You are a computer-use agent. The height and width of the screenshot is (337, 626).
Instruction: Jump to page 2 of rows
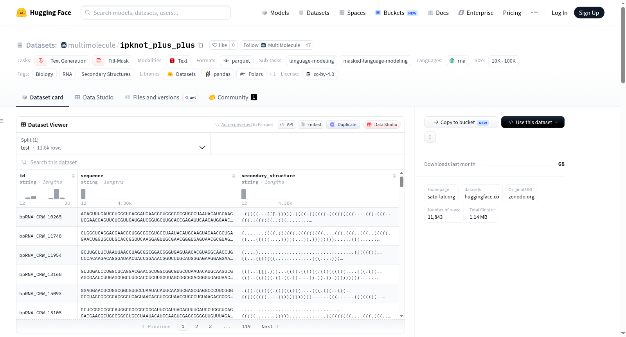pos(196,326)
